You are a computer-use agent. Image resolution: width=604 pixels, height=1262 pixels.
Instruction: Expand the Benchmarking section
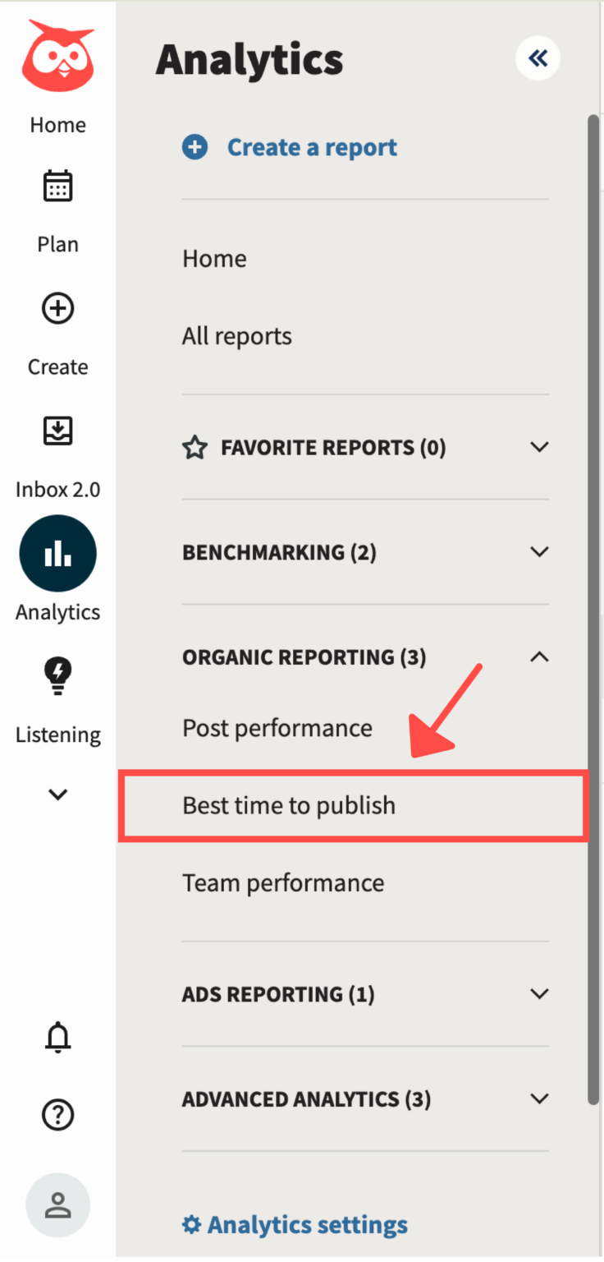coord(539,551)
